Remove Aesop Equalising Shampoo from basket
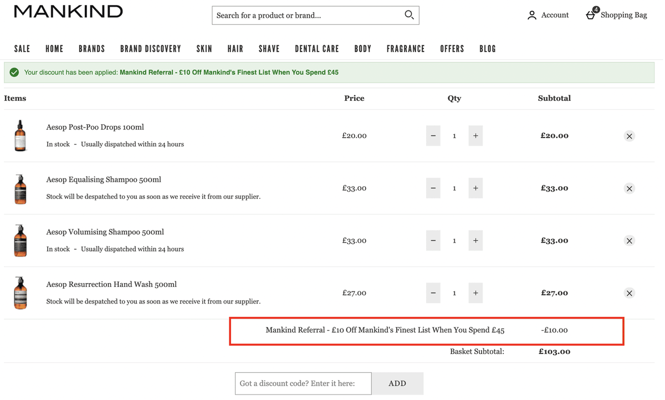665x400 pixels. [629, 188]
